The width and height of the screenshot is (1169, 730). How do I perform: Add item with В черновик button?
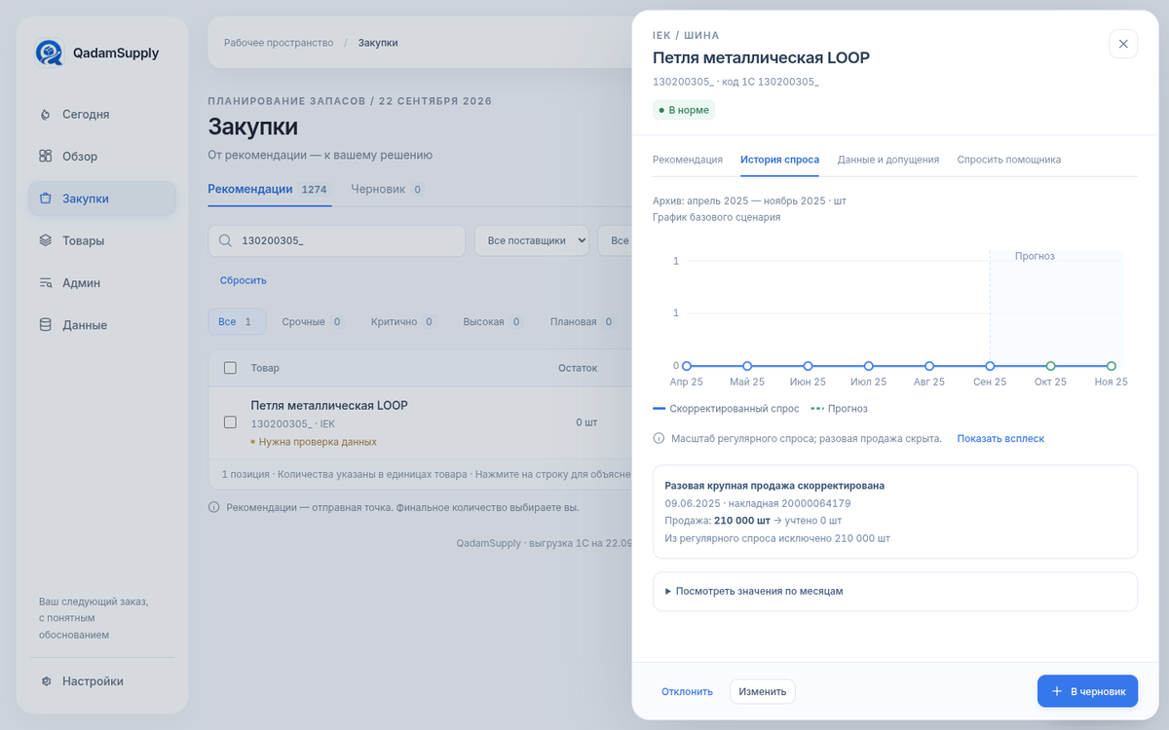coord(1087,691)
